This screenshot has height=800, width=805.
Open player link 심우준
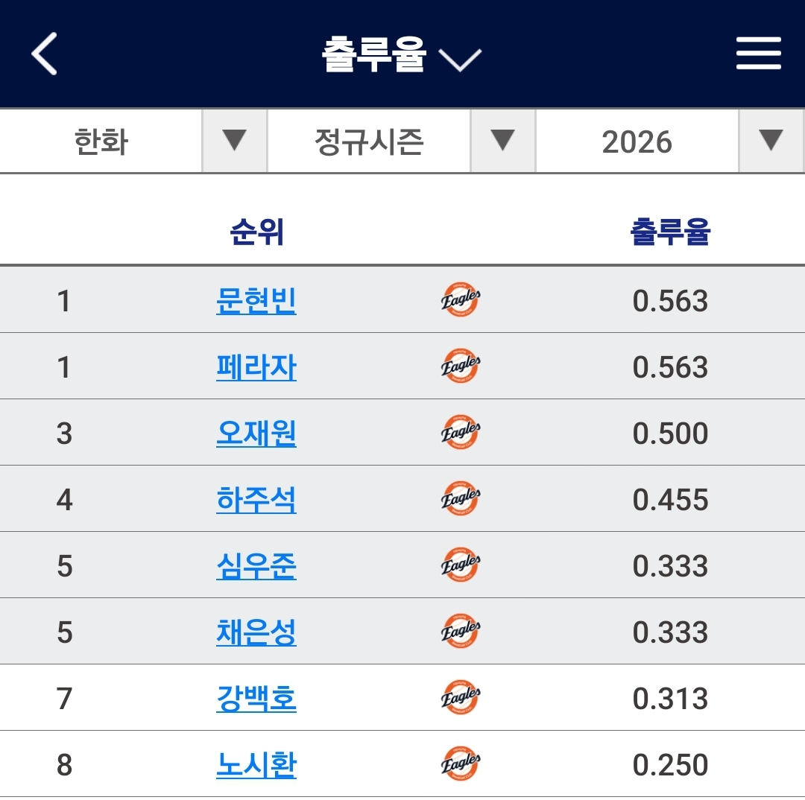tap(256, 566)
